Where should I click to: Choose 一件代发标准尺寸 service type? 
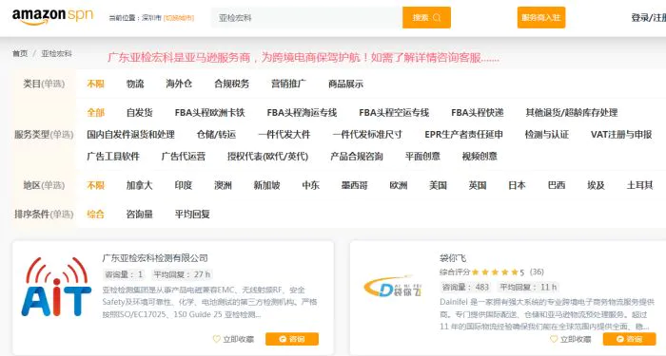(367, 135)
